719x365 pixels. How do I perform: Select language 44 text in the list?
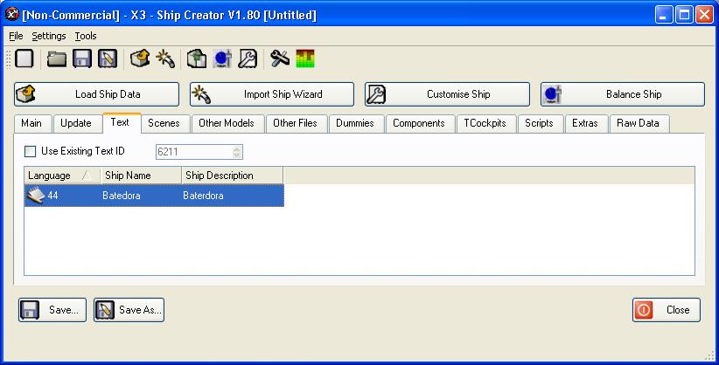[52, 196]
